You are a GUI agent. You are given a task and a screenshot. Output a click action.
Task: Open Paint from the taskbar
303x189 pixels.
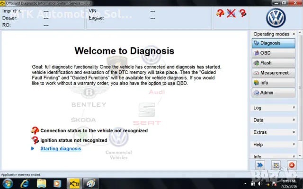(91, 183)
